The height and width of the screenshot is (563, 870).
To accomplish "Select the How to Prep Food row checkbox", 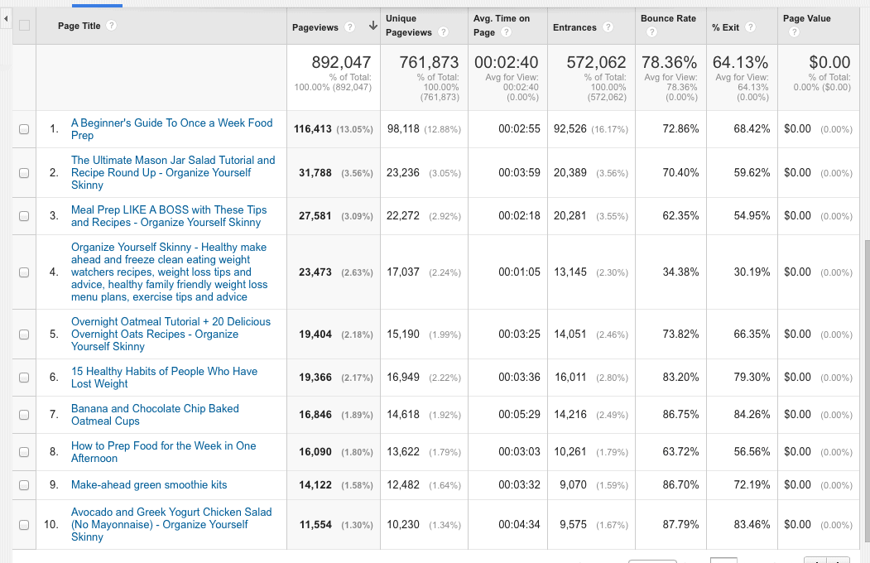I will tap(24, 452).
